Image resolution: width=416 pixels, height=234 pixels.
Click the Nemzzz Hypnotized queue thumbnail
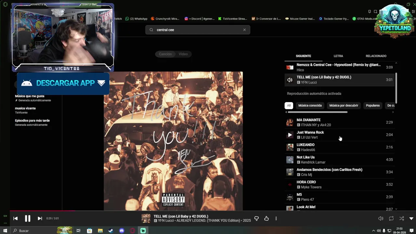[290, 67]
